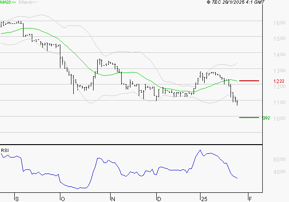Click the MA20 legend label
Viewport: 289px width, 202px height.
click(6, 2)
